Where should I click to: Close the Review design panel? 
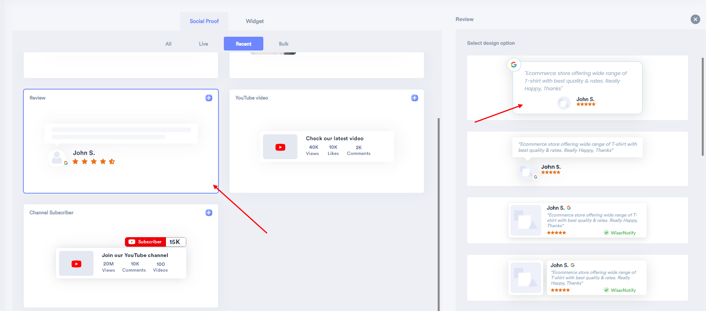pyautogui.click(x=695, y=19)
